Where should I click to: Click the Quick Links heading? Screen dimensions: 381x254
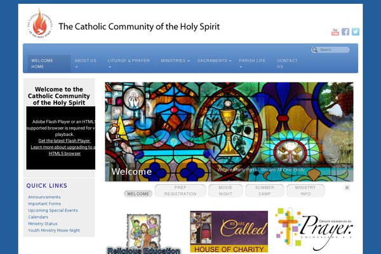(46, 185)
